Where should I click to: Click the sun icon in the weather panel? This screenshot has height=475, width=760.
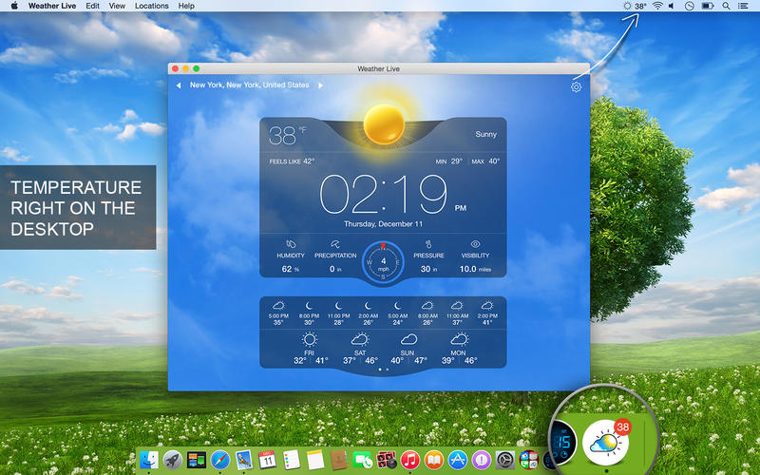coord(384,123)
